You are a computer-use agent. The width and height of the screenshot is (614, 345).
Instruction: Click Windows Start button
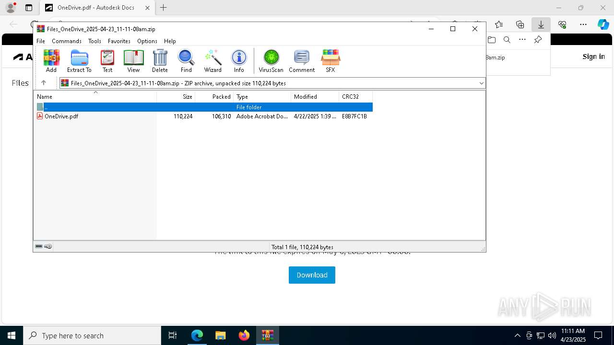click(12, 335)
